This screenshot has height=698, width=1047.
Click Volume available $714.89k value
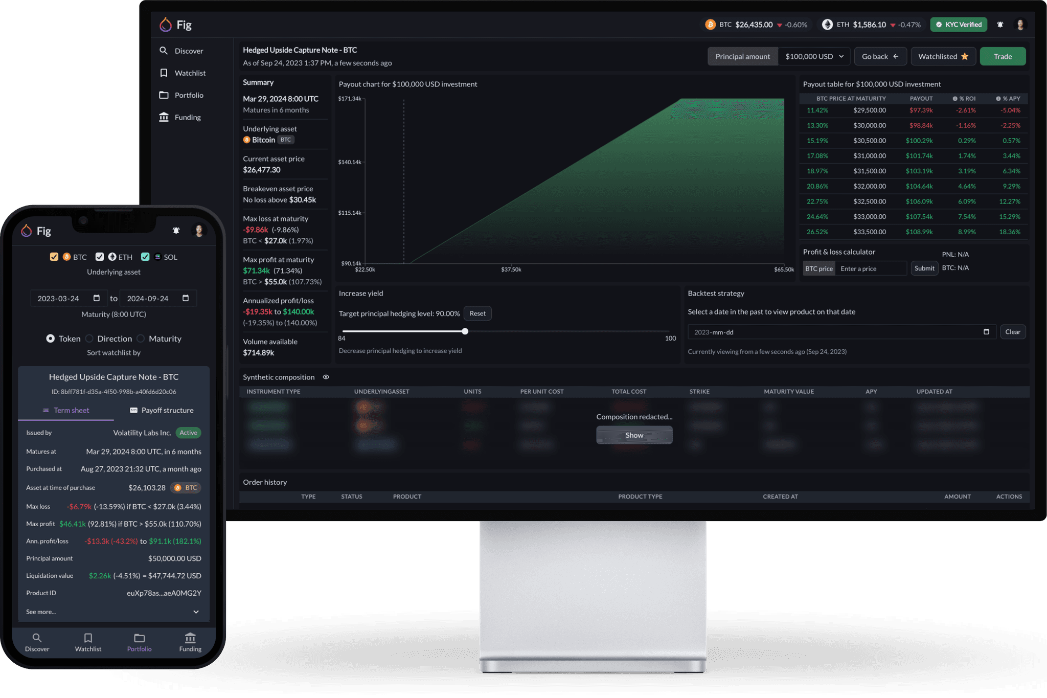point(259,353)
